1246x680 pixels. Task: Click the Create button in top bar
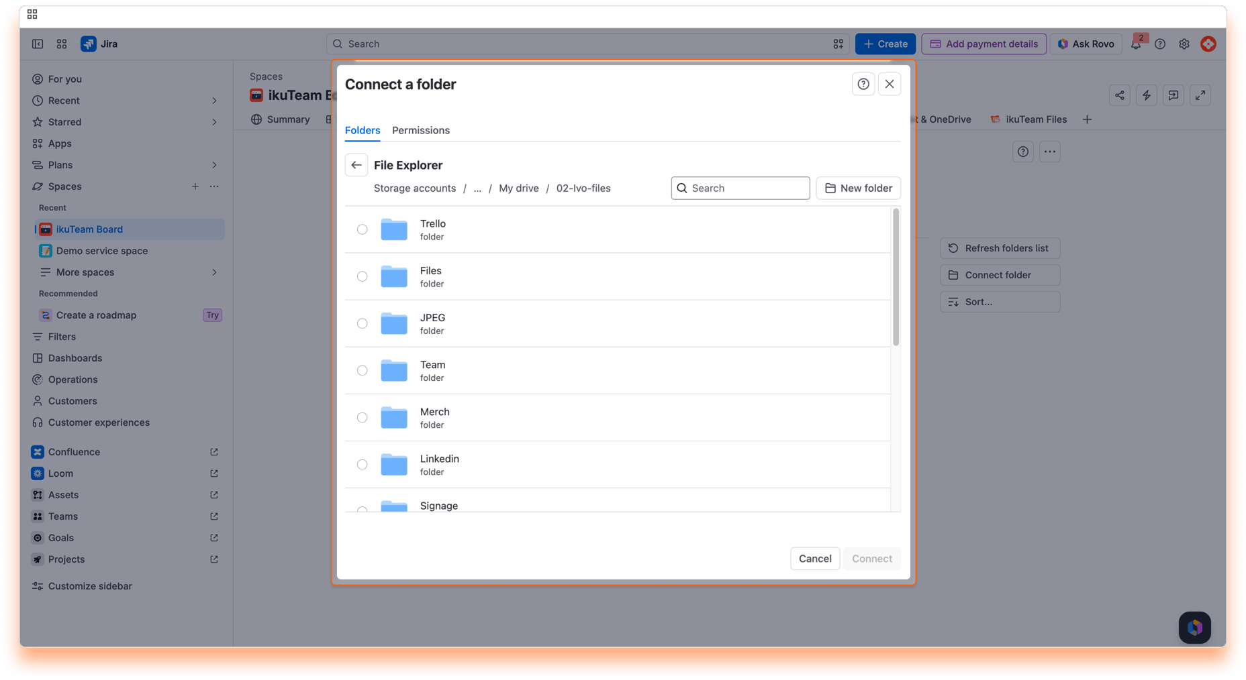[885, 44]
